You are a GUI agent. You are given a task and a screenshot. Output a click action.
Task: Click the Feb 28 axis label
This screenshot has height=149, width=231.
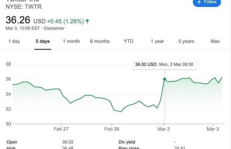tap(112, 129)
